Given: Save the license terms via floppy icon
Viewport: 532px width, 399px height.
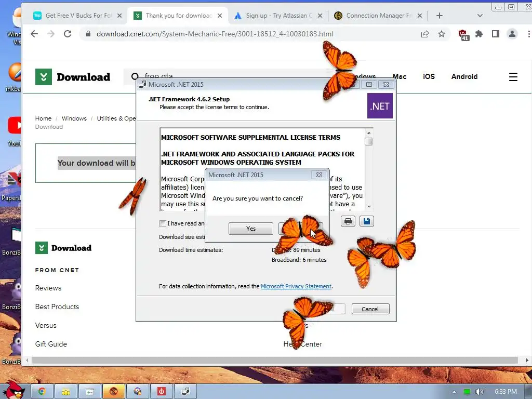Looking at the screenshot, I should [x=366, y=221].
